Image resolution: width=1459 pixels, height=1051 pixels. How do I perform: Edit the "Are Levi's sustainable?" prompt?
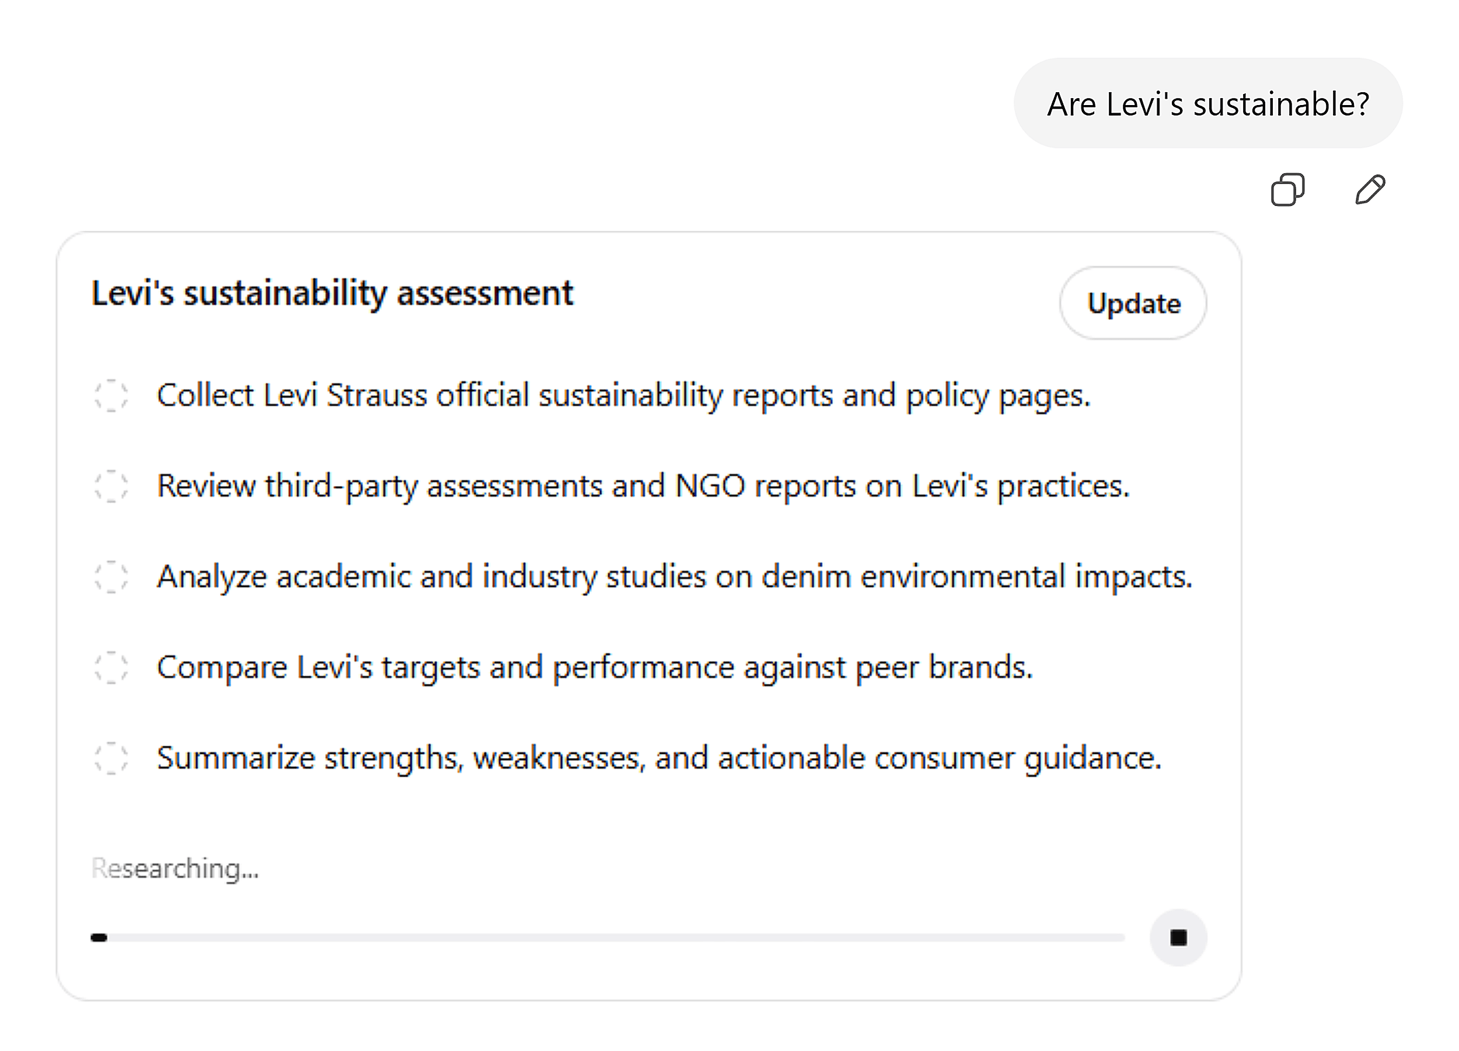(1370, 189)
